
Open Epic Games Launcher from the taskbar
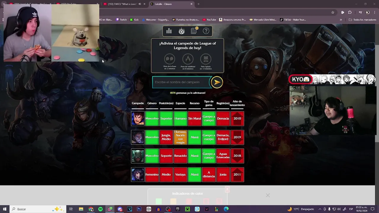[178, 209]
